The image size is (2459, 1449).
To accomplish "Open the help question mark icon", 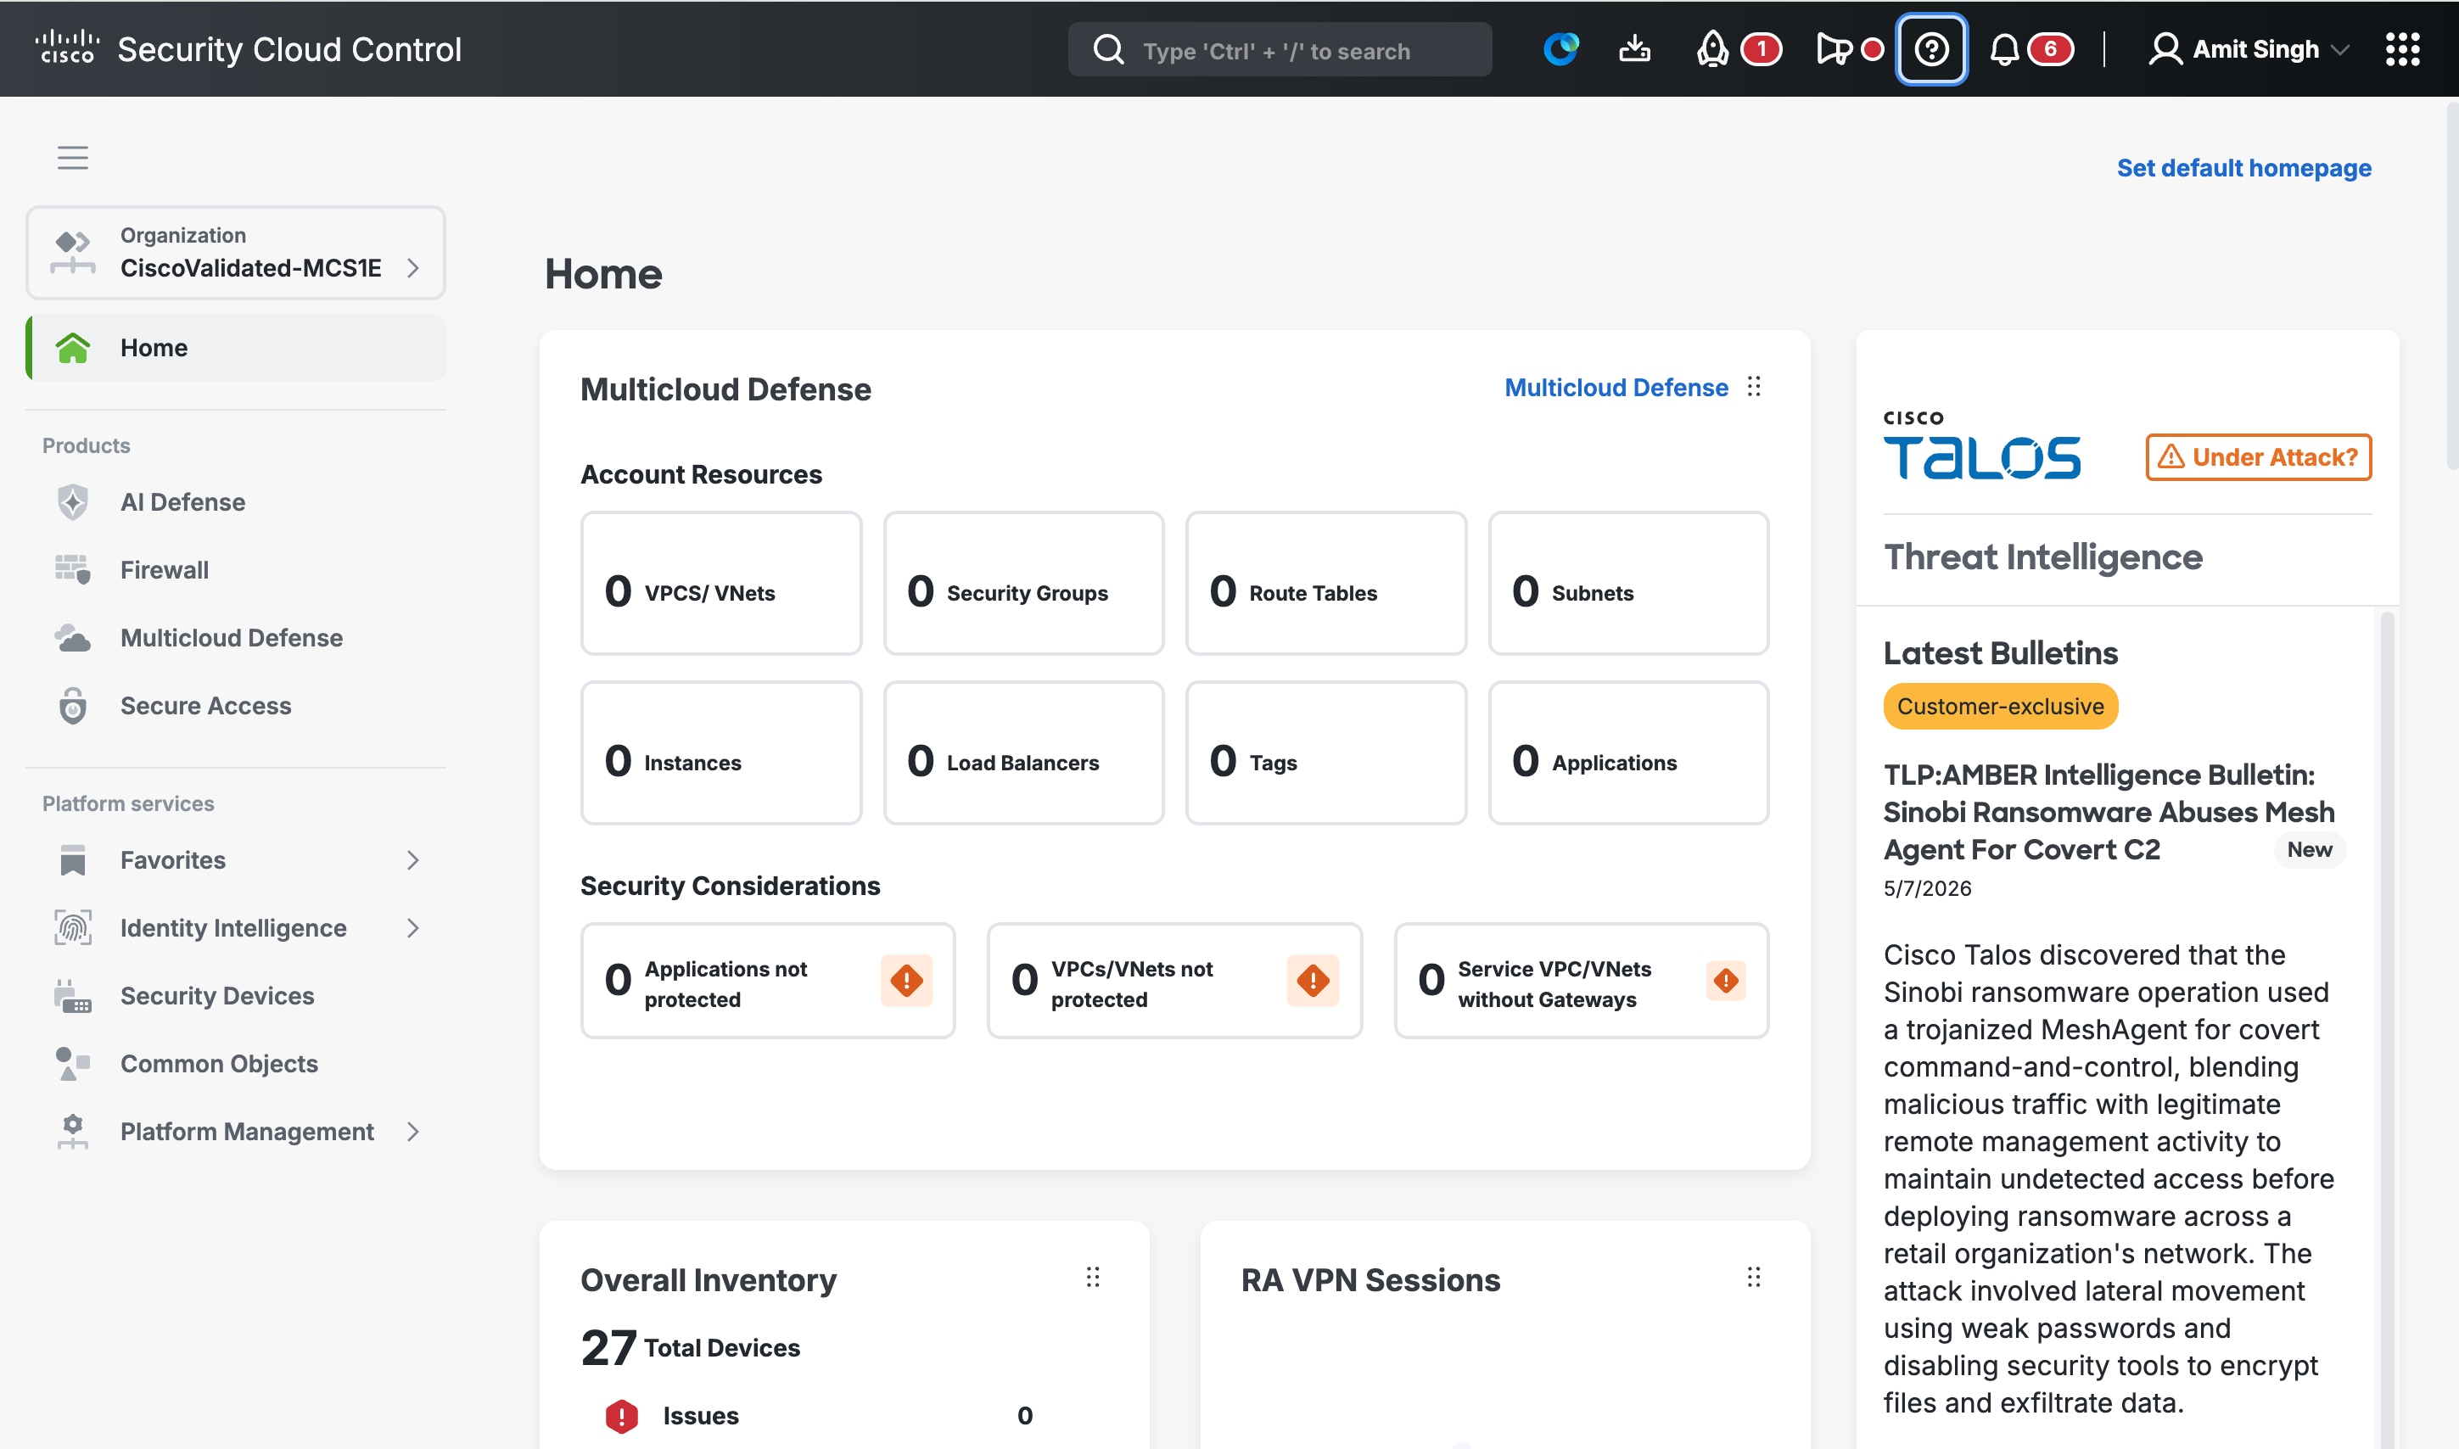I will click(1930, 49).
